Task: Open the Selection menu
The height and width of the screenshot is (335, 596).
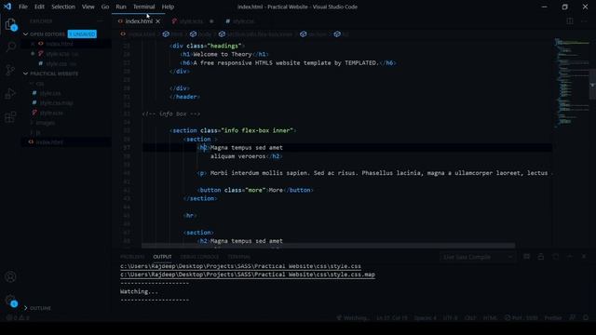Action: tap(63, 7)
